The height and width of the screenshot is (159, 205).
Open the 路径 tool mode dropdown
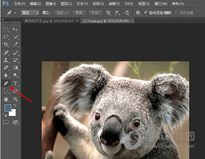[x=30, y=13]
